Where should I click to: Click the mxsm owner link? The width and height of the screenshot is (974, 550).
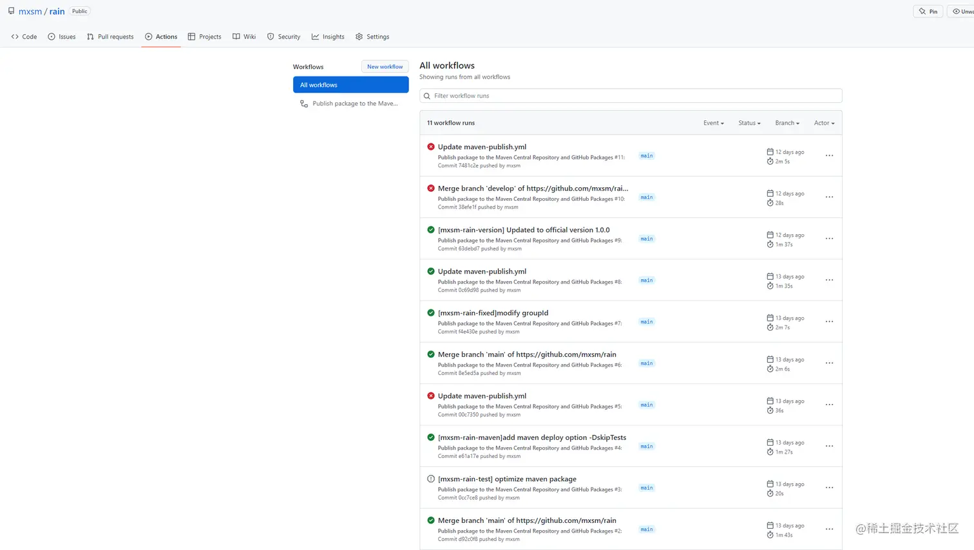point(30,12)
